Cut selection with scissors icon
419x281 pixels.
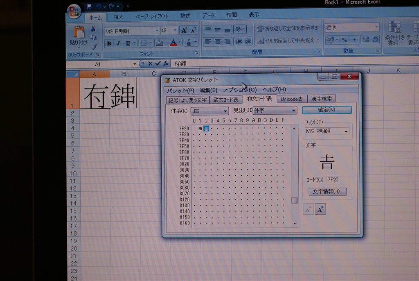[93, 29]
